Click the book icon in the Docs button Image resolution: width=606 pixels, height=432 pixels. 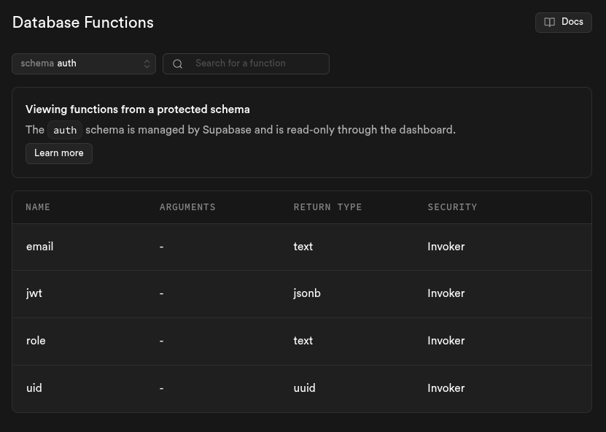pyautogui.click(x=550, y=23)
